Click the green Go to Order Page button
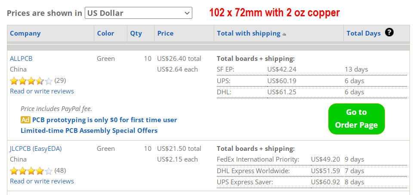416x195 pixels. 356,119
